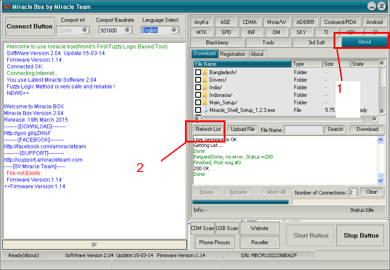390x270 pixels.
Task: Check the Indonasia/ folder checkbox
Action: pyautogui.click(x=198, y=95)
